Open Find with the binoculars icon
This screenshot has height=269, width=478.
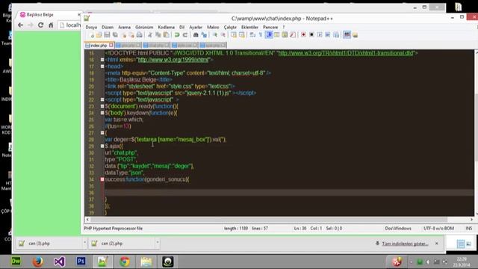196,35
